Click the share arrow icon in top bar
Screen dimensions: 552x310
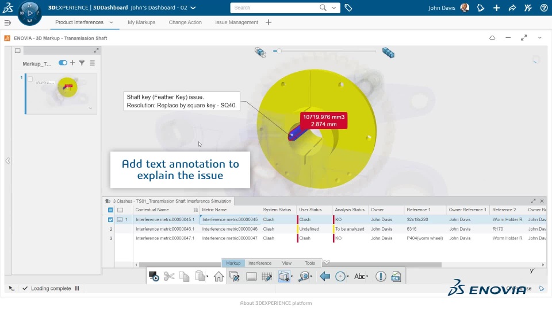[x=512, y=7]
